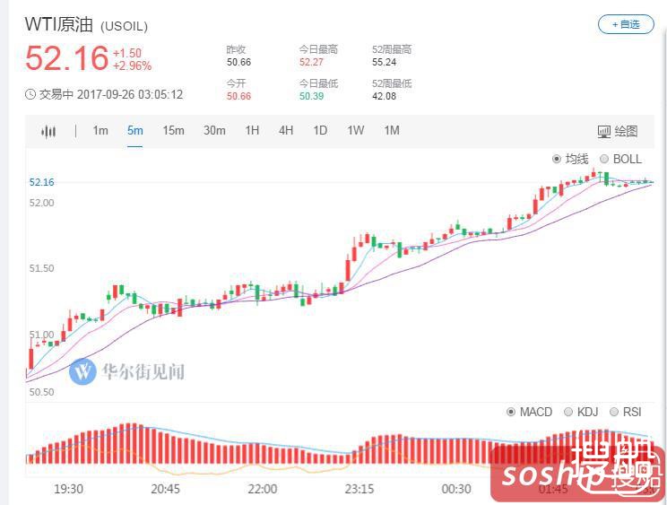Open the 绘图 drawing tools

pyautogui.click(x=618, y=132)
